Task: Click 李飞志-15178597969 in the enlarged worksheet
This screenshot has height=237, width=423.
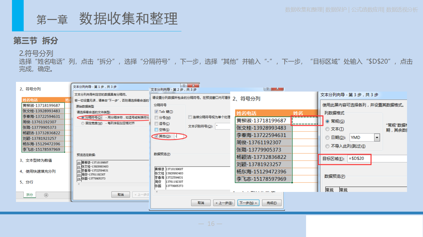Action: coord(261,179)
